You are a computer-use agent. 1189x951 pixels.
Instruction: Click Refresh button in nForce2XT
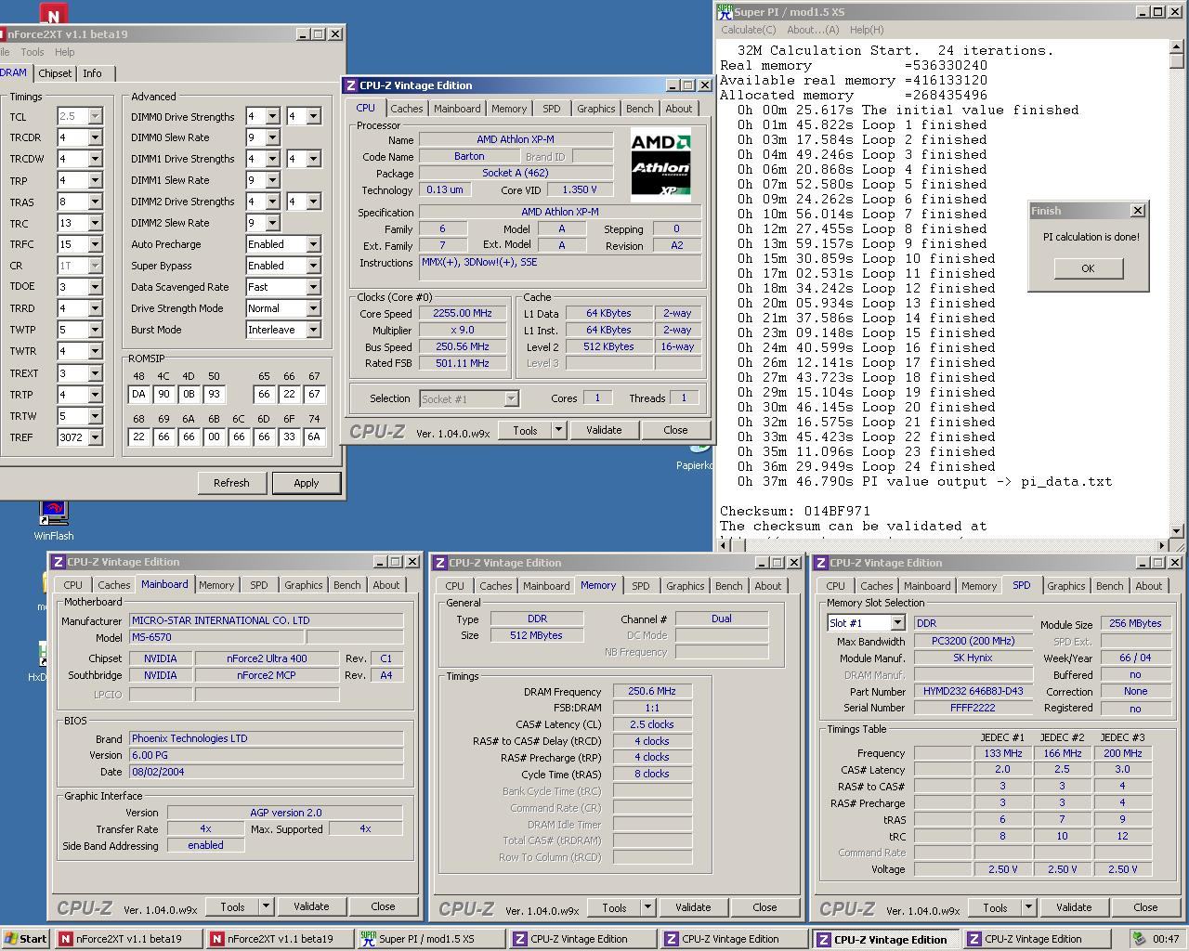(x=231, y=483)
